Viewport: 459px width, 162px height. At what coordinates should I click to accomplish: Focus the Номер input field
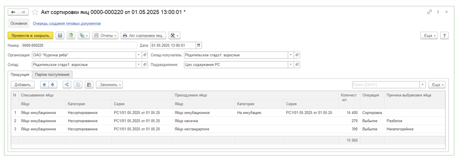click(79, 45)
